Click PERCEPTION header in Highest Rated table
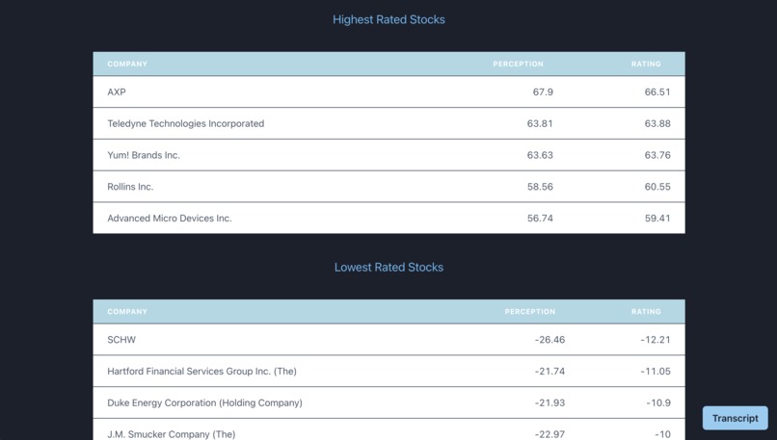777x440 pixels. click(x=518, y=64)
